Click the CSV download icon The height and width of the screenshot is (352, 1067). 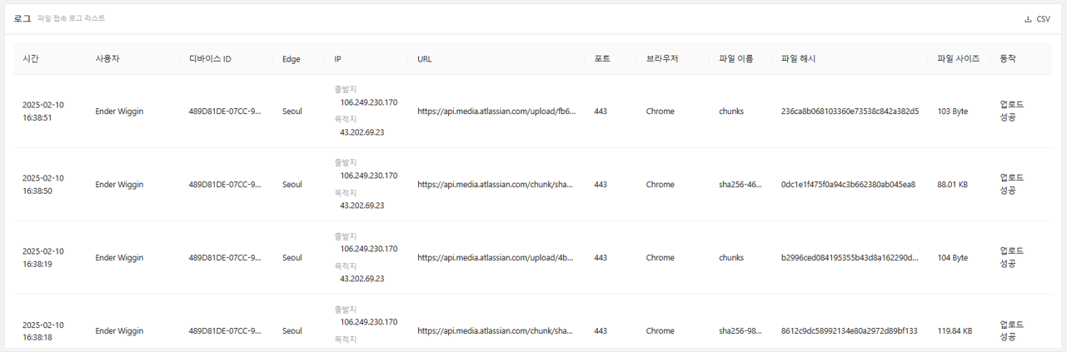(1028, 19)
